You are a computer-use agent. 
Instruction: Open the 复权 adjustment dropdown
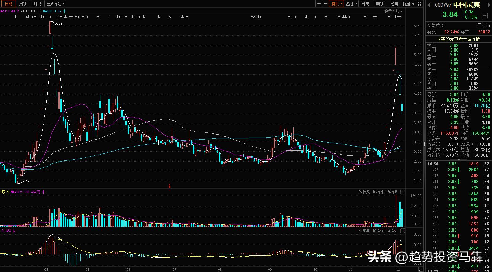point(337,4)
